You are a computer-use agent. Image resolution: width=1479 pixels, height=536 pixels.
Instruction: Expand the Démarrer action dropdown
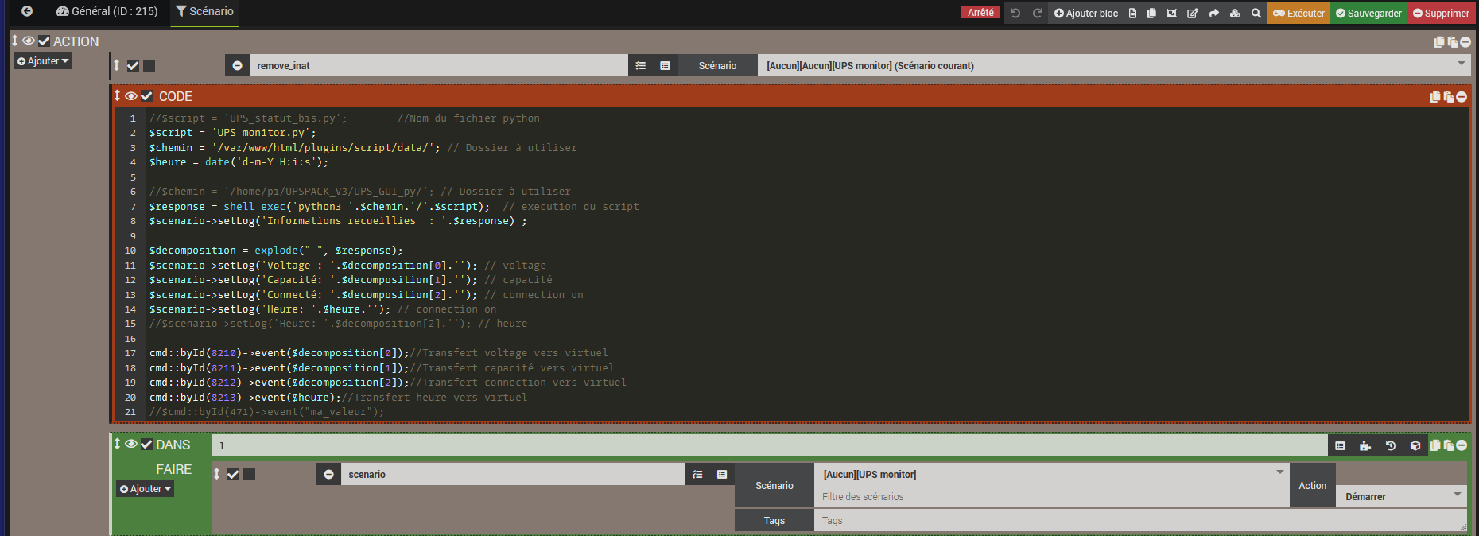1403,496
